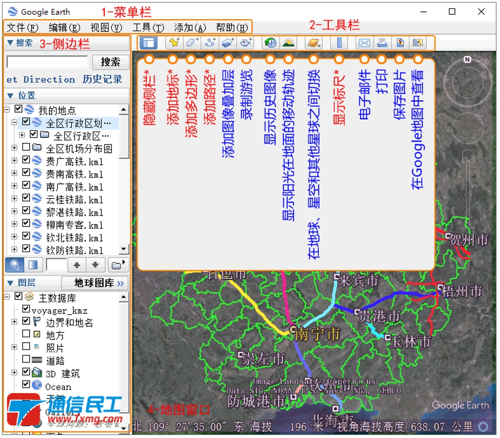Click the magnifier search icon below Places
This screenshot has width=500, height=438.
[x=15, y=264]
